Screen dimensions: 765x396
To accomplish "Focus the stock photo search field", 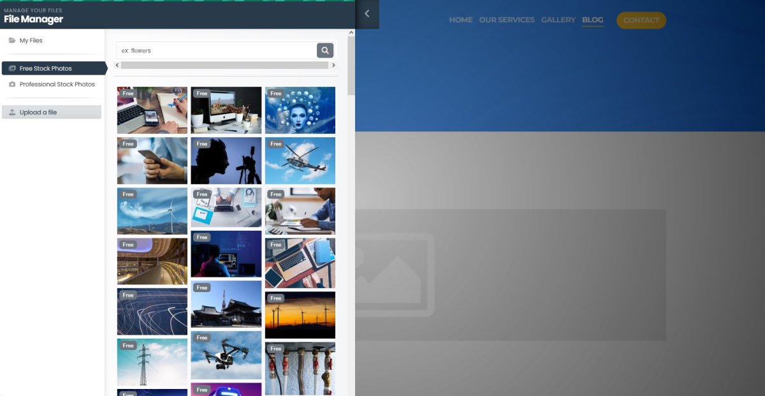I will tap(217, 50).
